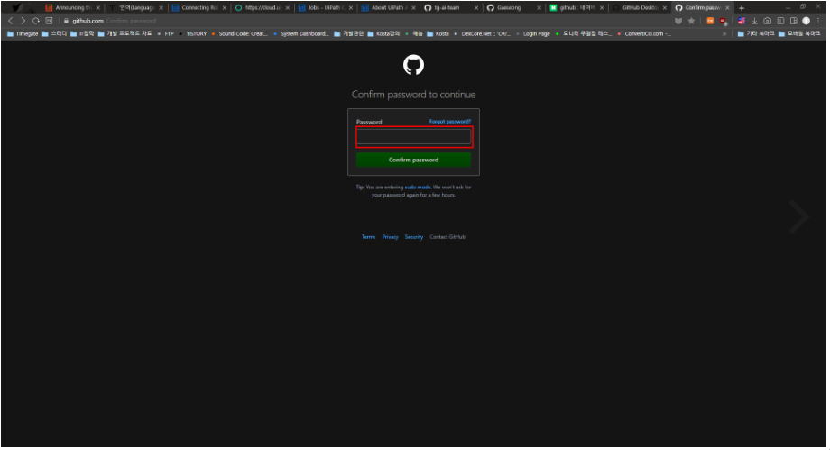
Task: Open the FTP bookmark
Action: [166, 34]
